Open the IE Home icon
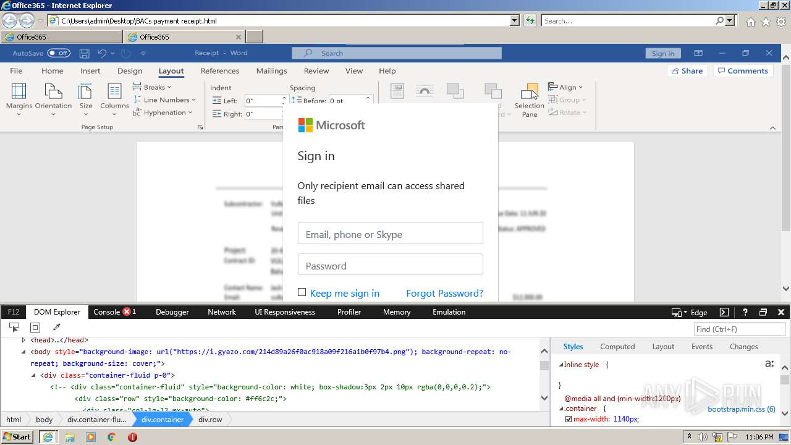The height and width of the screenshot is (445, 791). [x=750, y=22]
